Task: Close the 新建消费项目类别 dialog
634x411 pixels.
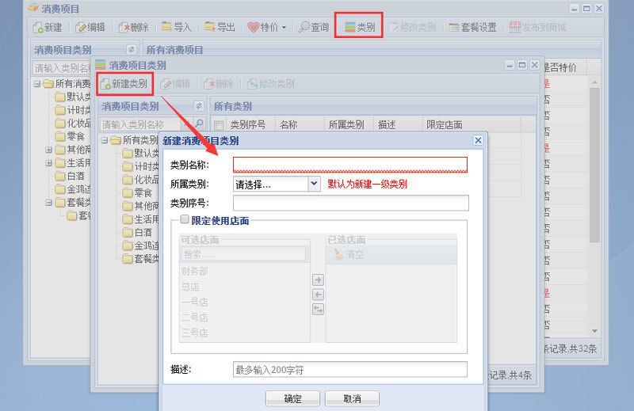Action: point(478,140)
